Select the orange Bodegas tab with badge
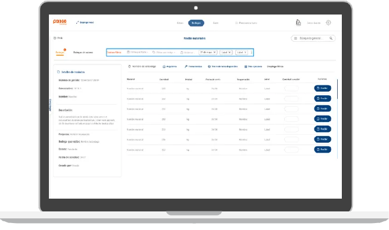389x230 pixels. pyautogui.click(x=60, y=52)
